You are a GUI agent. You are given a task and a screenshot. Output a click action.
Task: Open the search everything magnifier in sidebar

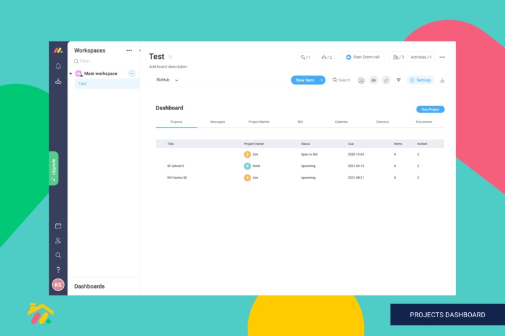58,255
